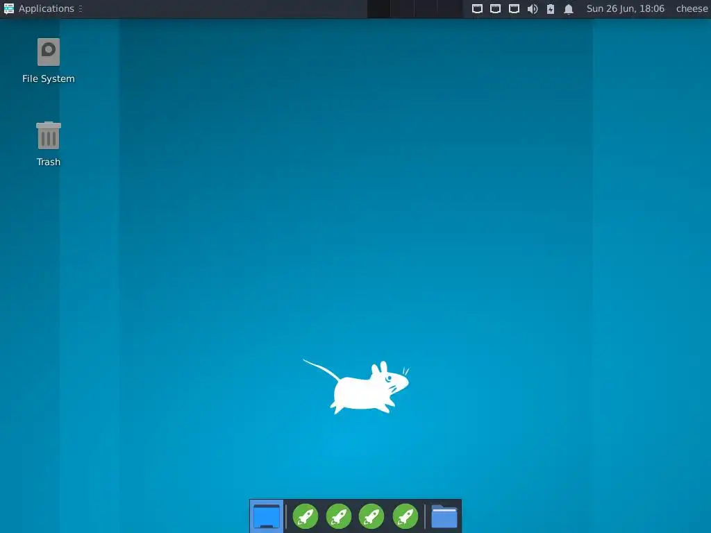Open the Applications menu
Image resolution: width=711 pixels, height=533 pixels.
point(39,8)
